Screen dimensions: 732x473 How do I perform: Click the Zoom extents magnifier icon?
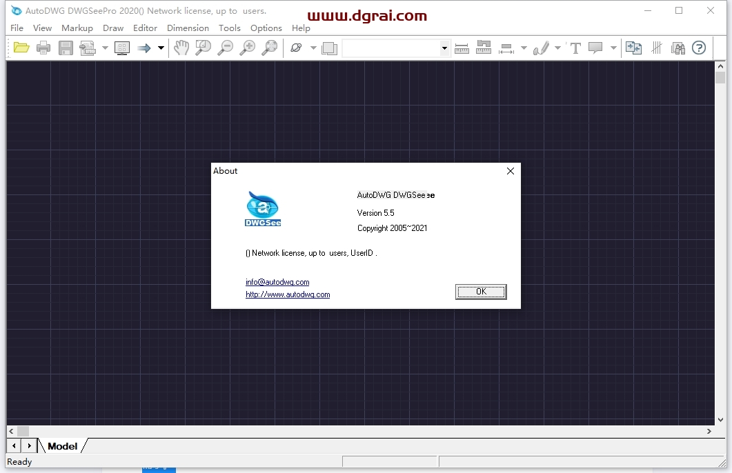point(270,48)
